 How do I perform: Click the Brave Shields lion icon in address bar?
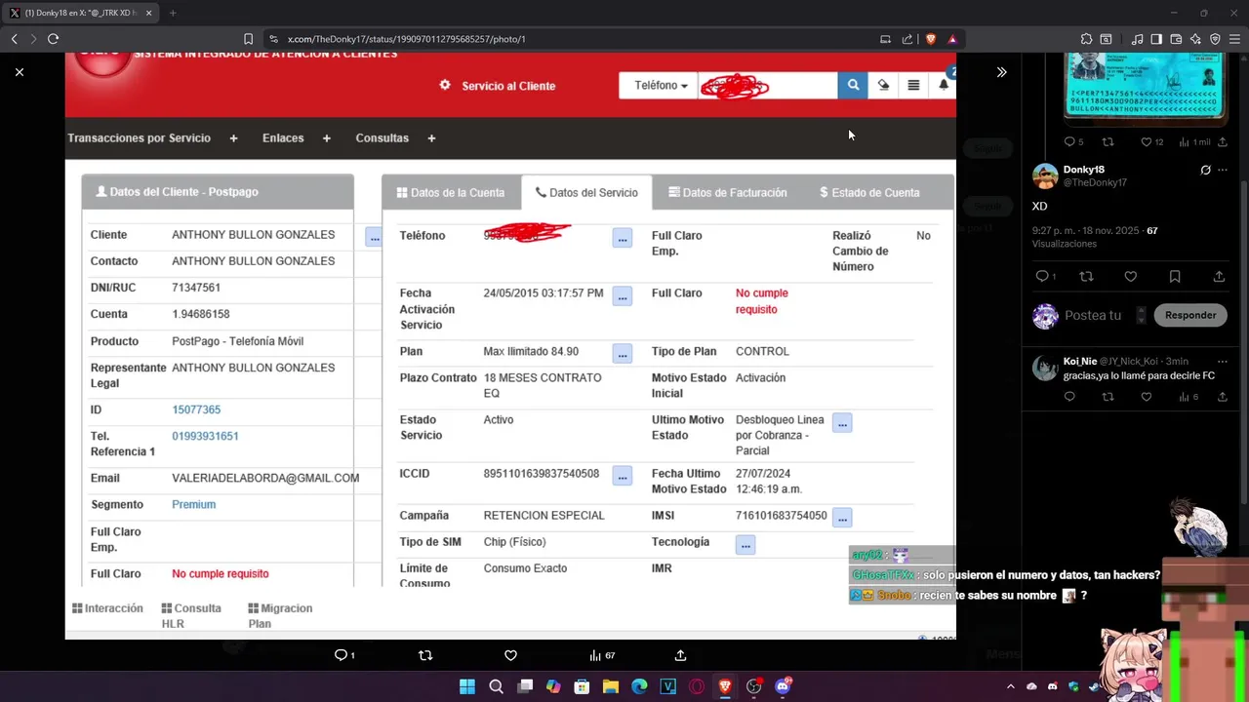tap(931, 39)
